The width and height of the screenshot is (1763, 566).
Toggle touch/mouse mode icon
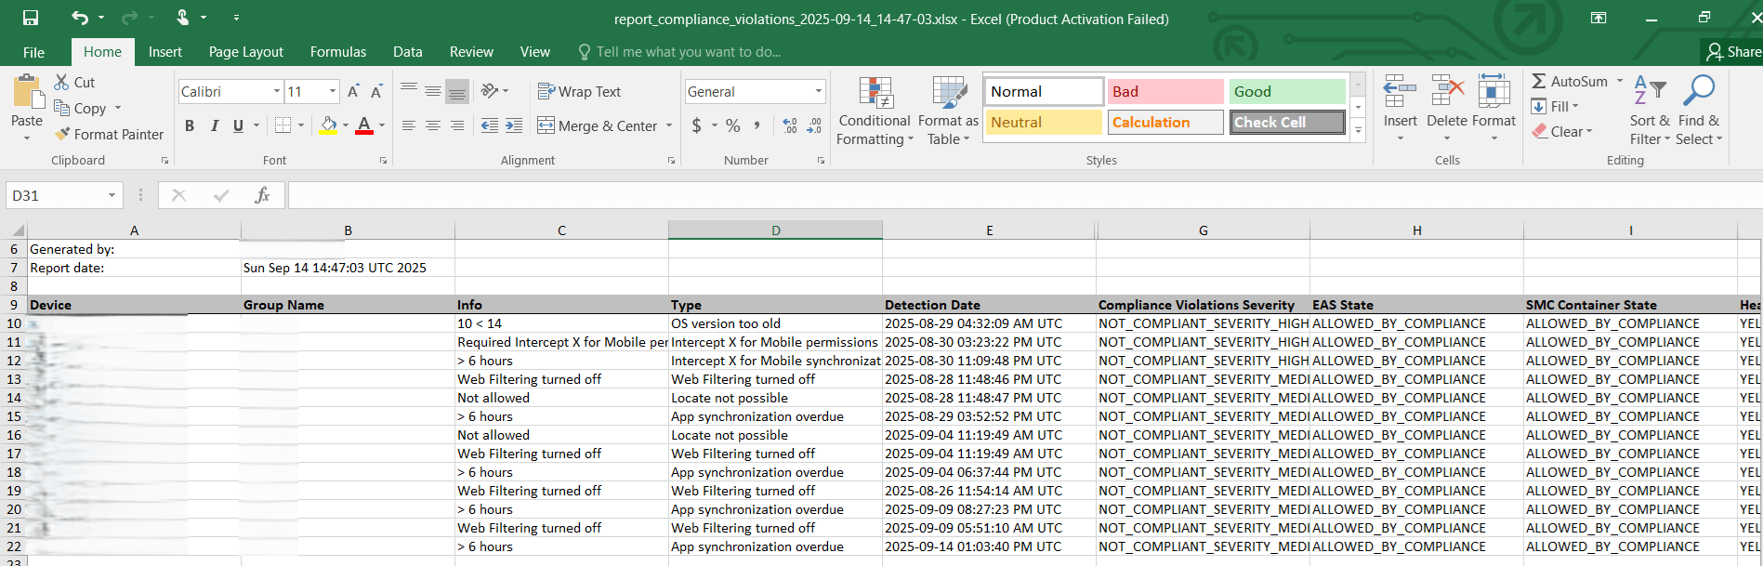click(x=183, y=18)
